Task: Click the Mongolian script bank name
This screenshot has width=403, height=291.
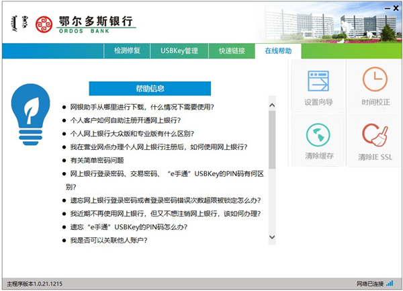Action: (19, 24)
